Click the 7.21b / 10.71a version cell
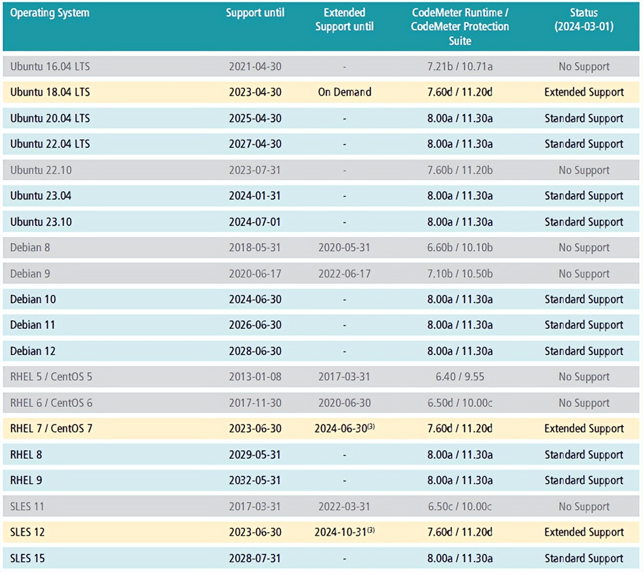 [x=460, y=66]
